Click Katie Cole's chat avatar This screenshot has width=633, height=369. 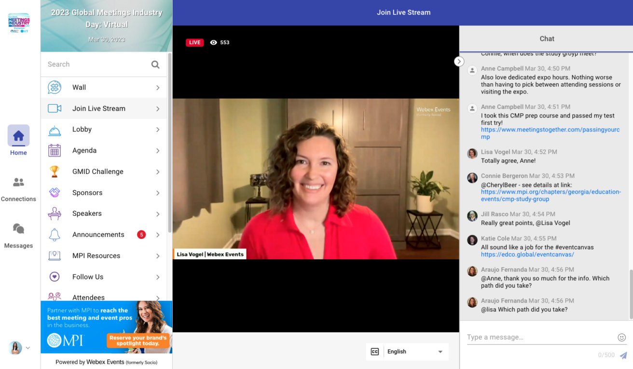coord(472,240)
